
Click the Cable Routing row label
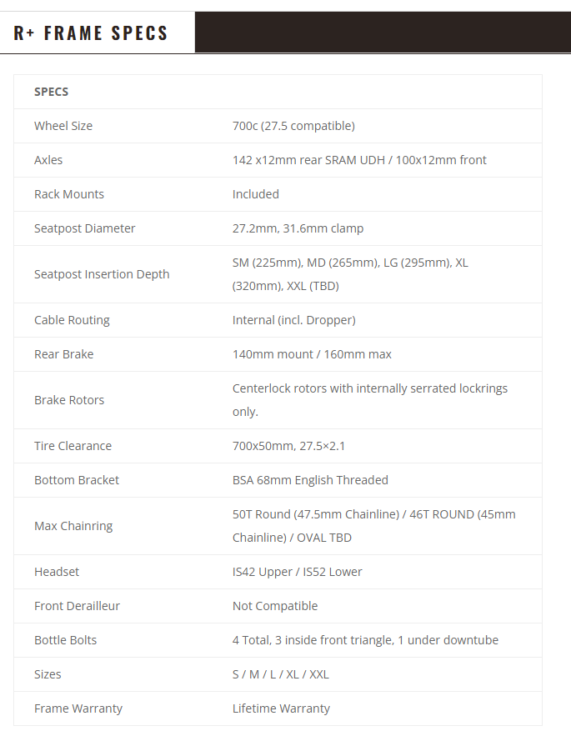72,320
